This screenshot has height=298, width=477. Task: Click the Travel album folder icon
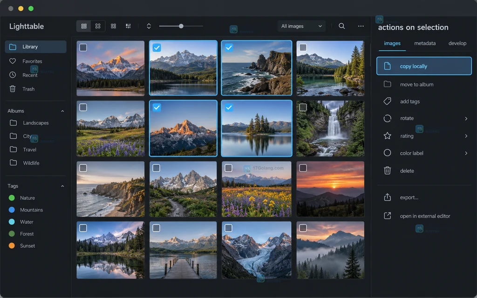14,149
